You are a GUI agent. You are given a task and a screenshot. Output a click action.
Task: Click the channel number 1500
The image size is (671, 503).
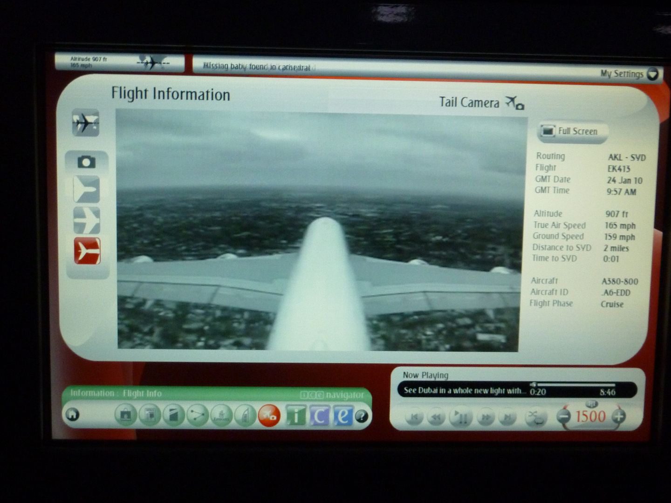pos(591,416)
